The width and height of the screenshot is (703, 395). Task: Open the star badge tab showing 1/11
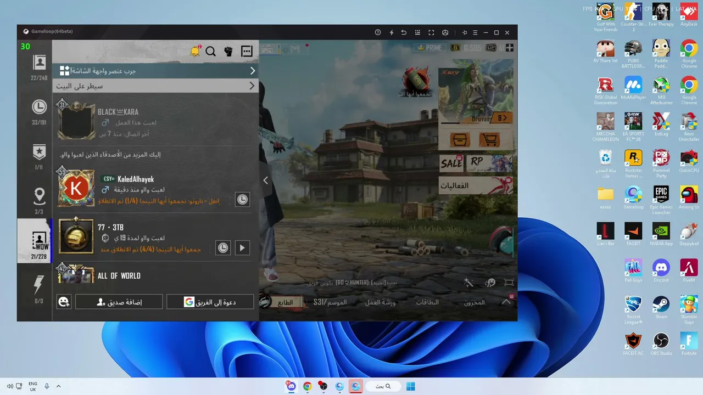[39, 156]
